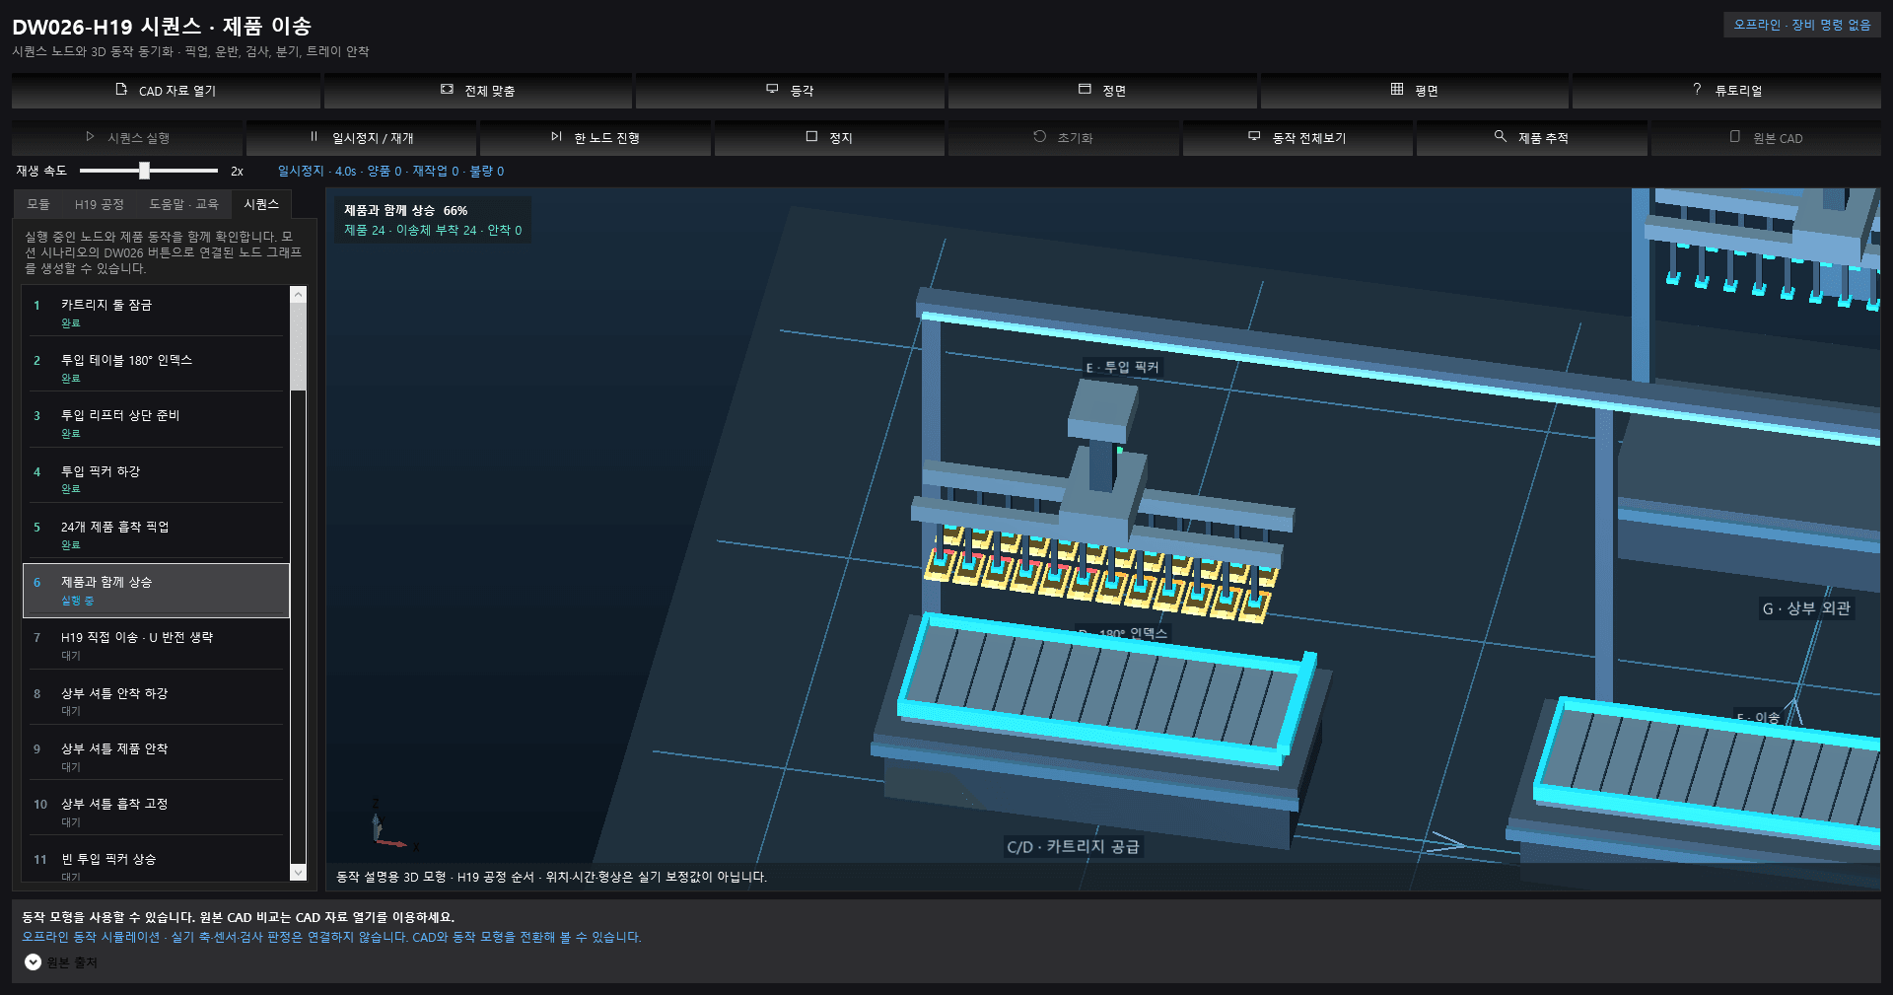Select the plan view (평면) grid icon

click(1397, 90)
